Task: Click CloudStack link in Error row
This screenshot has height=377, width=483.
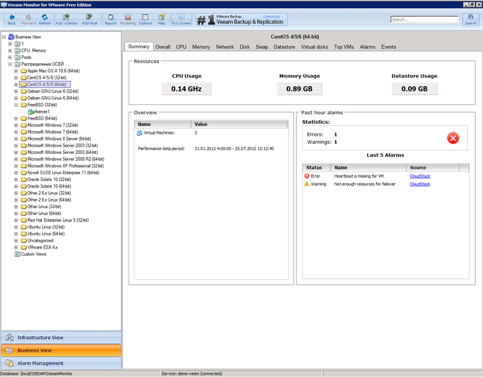Action: 420,176
